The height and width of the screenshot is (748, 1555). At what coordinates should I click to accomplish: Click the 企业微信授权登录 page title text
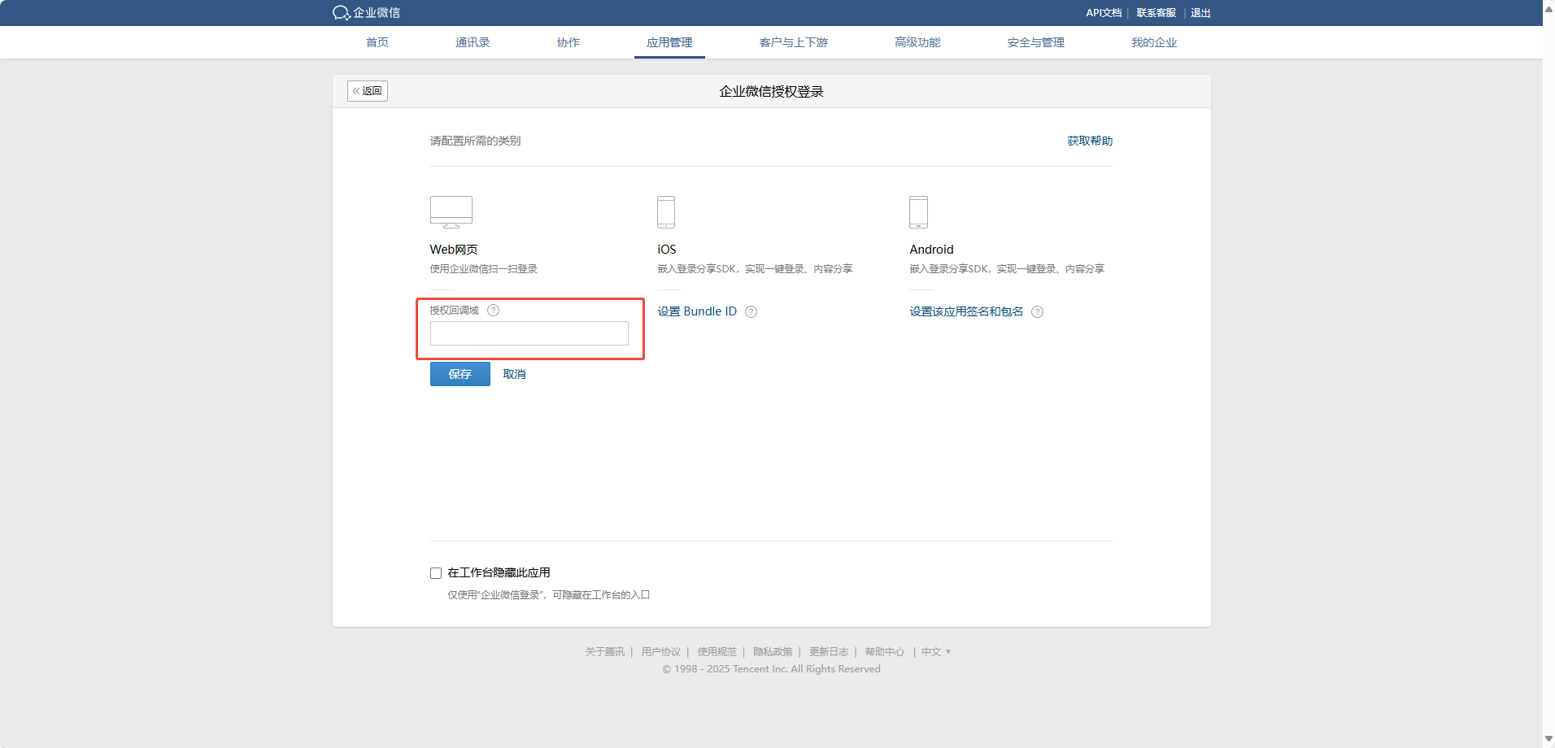pyautogui.click(x=771, y=92)
